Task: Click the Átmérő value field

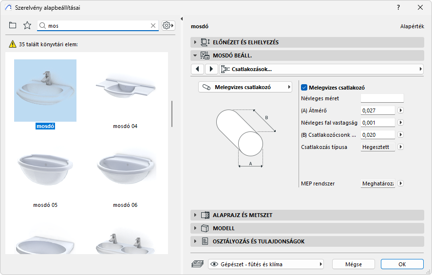Action: (377, 110)
